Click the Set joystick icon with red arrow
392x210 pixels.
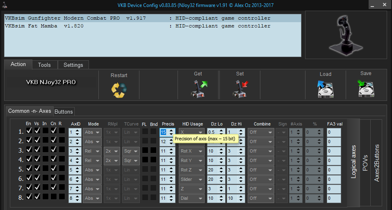click(x=240, y=89)
